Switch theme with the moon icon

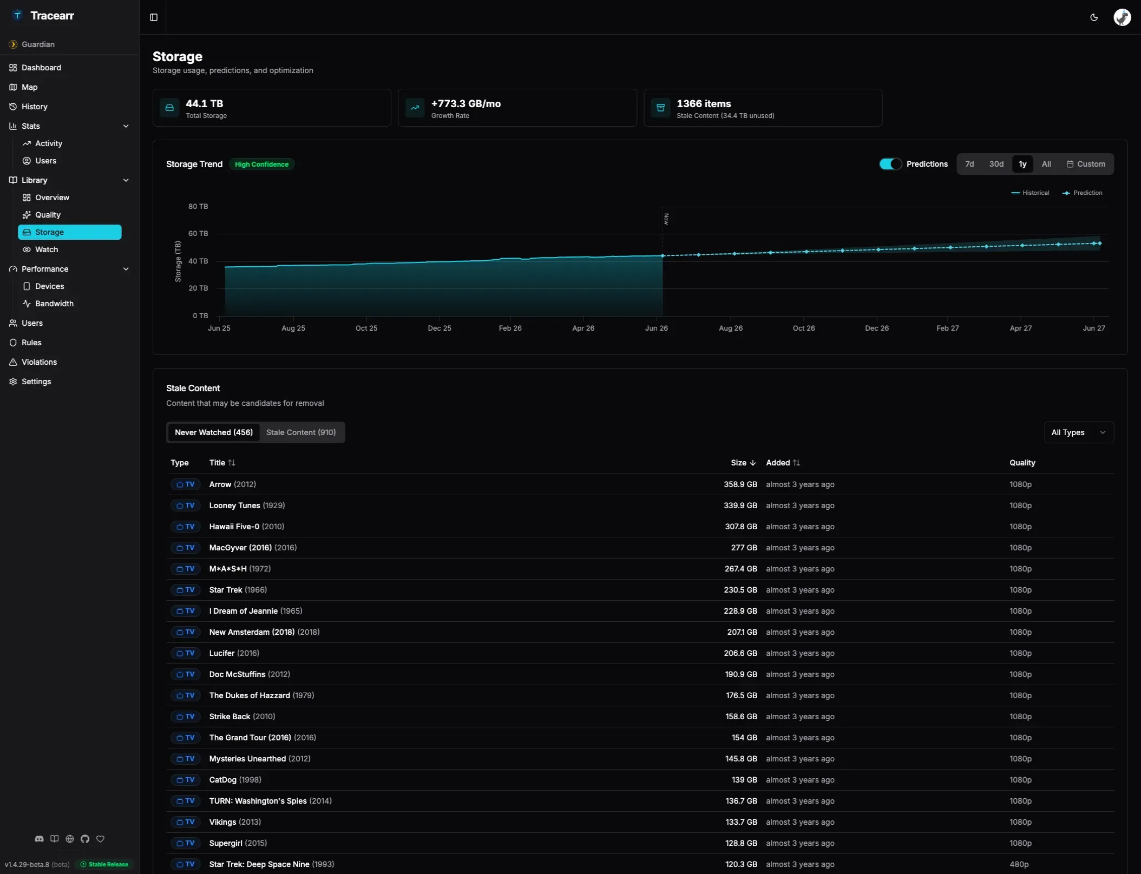coord(1094,17)
